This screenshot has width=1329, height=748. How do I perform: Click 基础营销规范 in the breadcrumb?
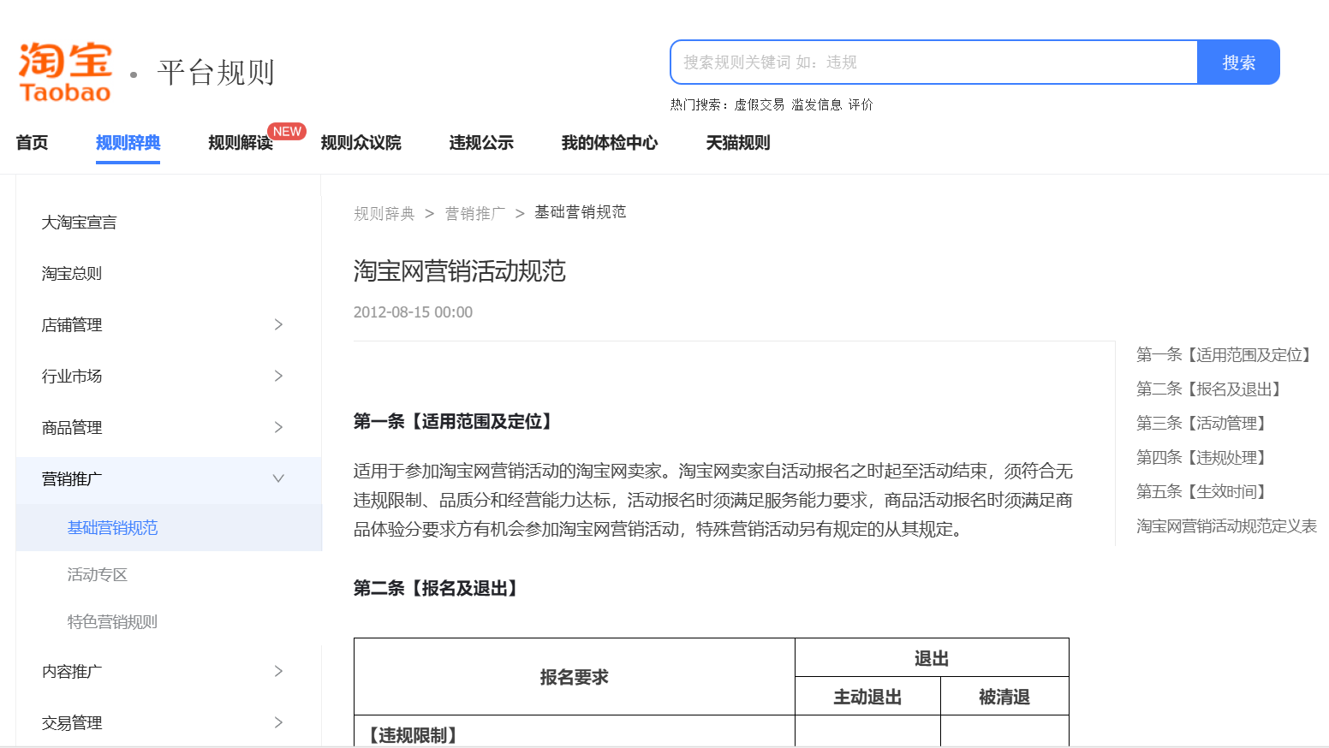(x=581, y=212)
